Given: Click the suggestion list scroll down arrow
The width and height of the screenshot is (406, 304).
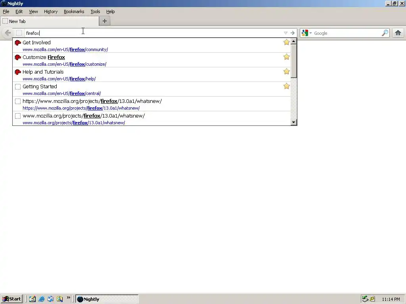Looking at the screenshot, I should click(294, 122).
